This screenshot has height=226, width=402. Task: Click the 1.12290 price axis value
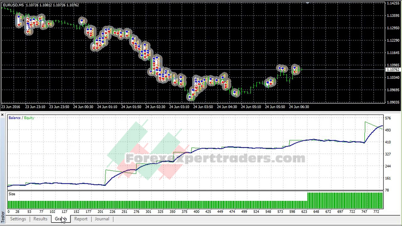pyautogui.click(x=393, y=40)
